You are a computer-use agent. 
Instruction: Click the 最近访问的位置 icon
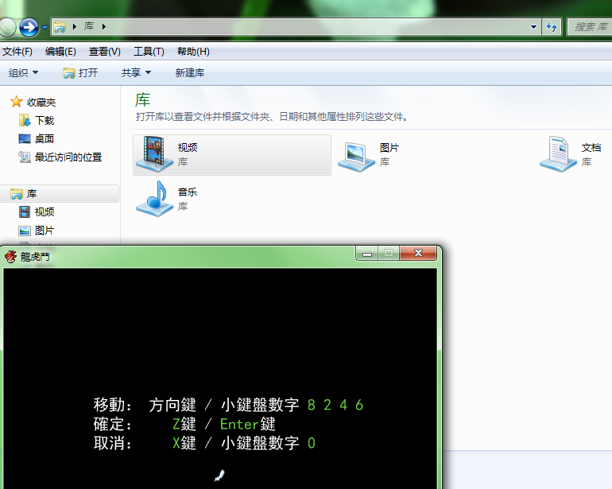click(25, 157)
